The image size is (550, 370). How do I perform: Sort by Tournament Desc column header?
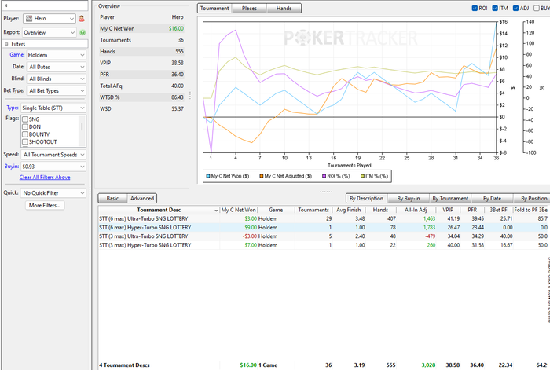click(x=159, y=210)
